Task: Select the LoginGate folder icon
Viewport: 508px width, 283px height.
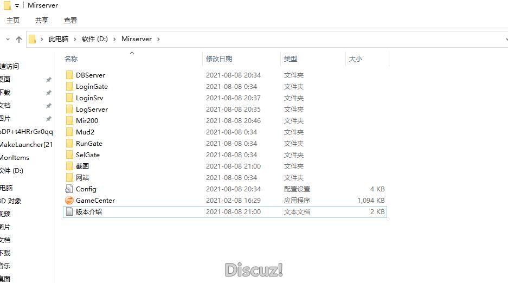Action: (x=69, y=86)
